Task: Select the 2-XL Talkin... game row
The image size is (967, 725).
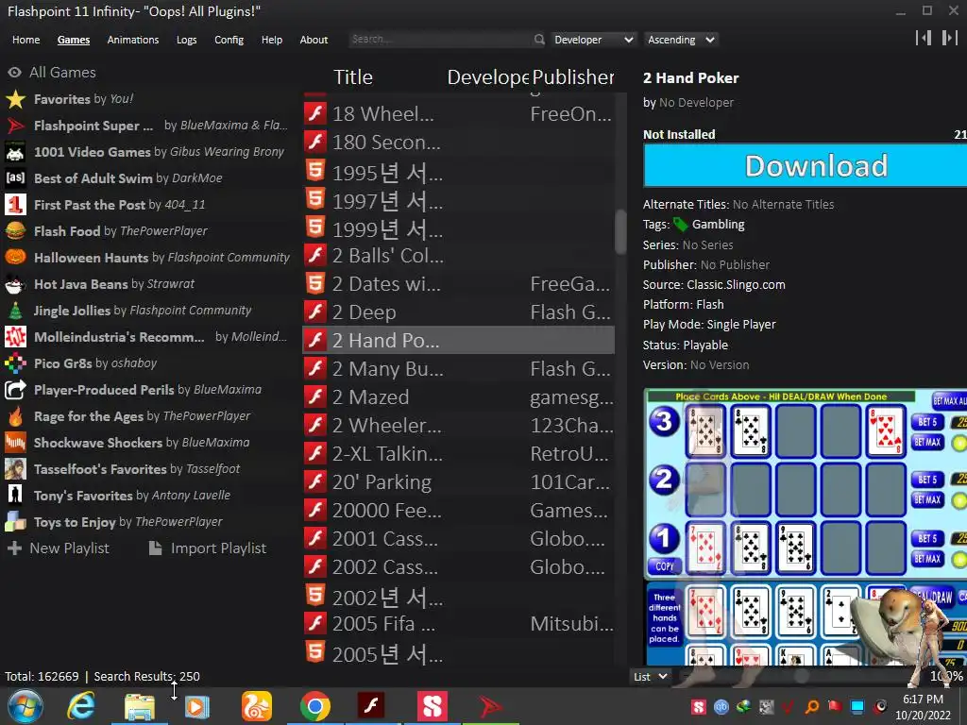Action: 458,454
